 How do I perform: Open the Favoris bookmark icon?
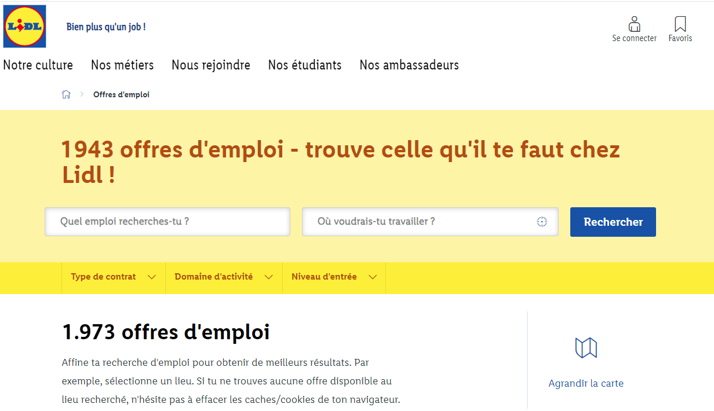click(x=680, y=24)
